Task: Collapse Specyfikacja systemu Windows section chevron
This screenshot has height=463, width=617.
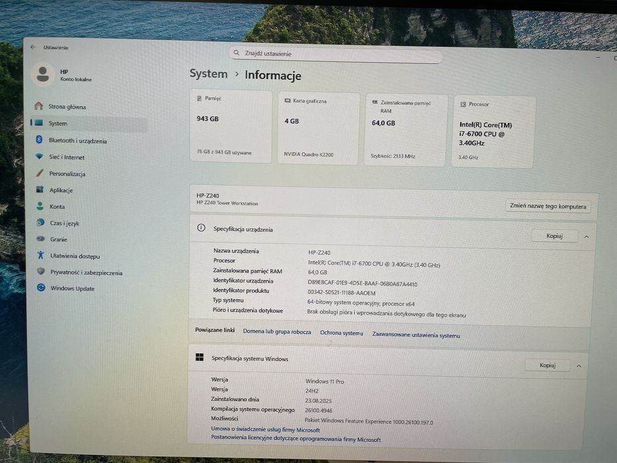Action: point(579,366)
